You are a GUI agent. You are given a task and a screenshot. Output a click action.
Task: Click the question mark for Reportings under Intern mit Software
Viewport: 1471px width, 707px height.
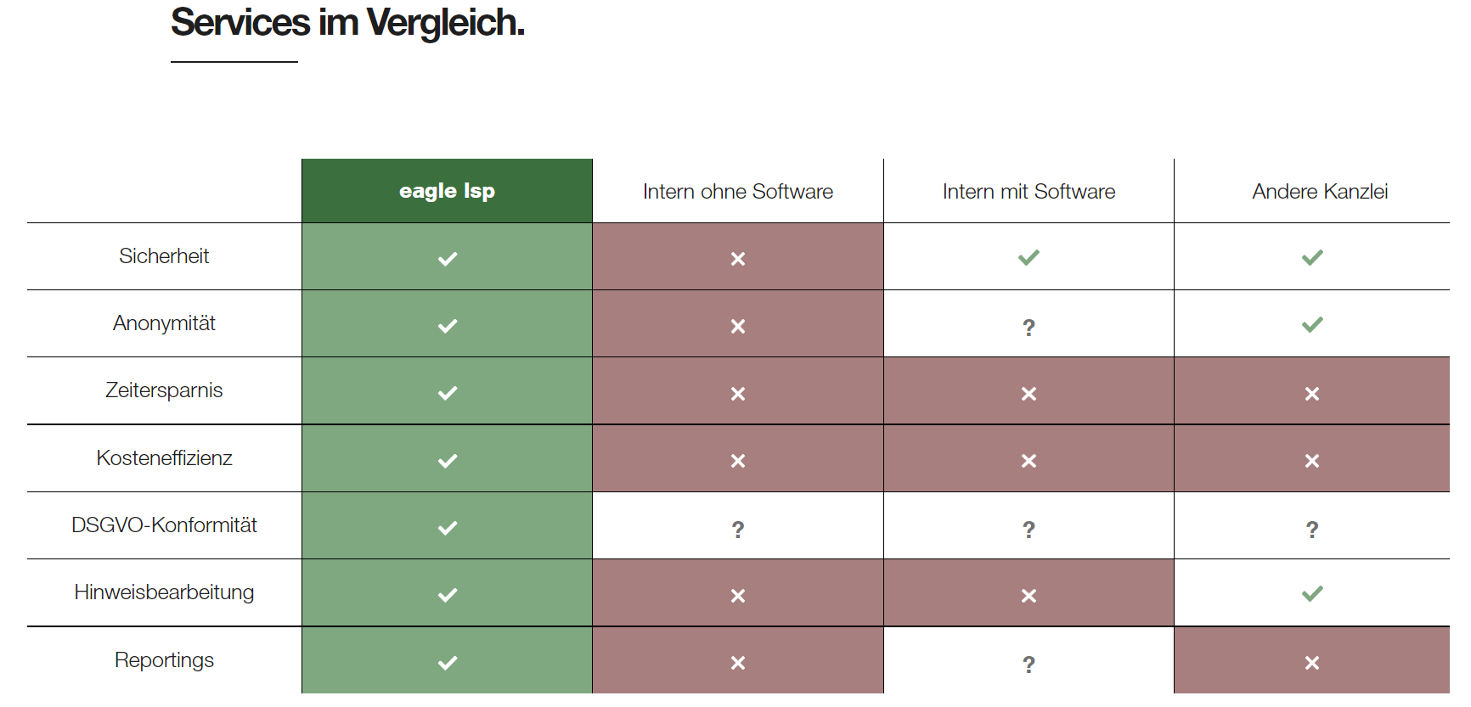1029,664
